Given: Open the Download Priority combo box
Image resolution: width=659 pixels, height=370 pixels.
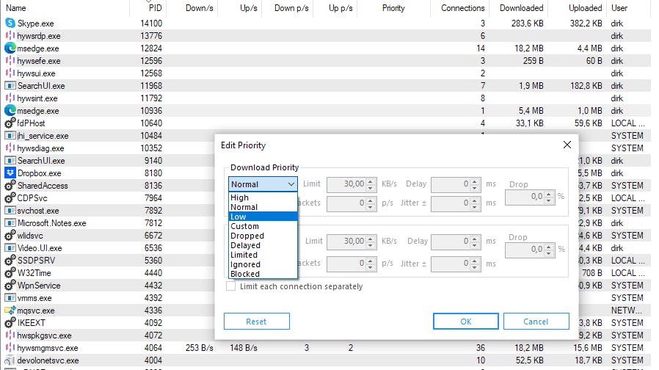Looking at the screenshot, I should tap(263, 184).
